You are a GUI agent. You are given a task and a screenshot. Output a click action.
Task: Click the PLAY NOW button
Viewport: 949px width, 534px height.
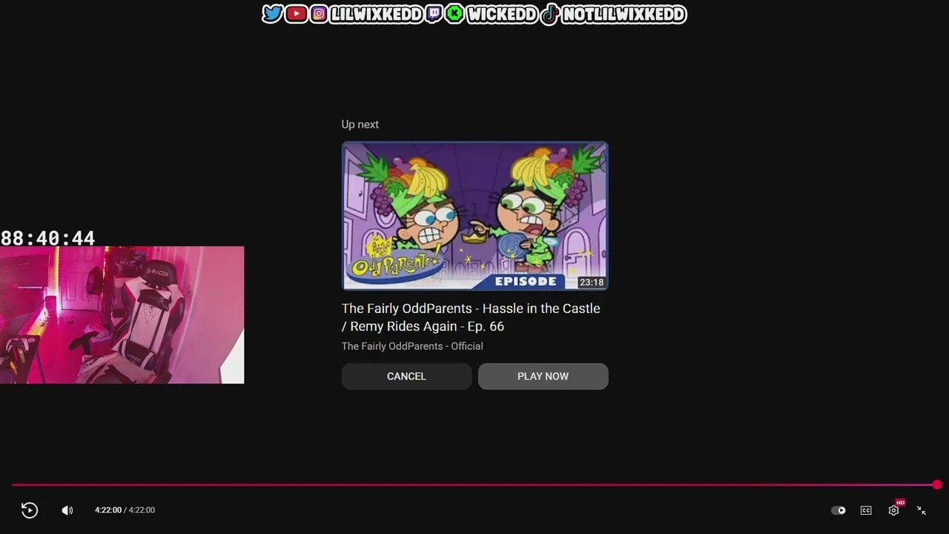[543, 376]
